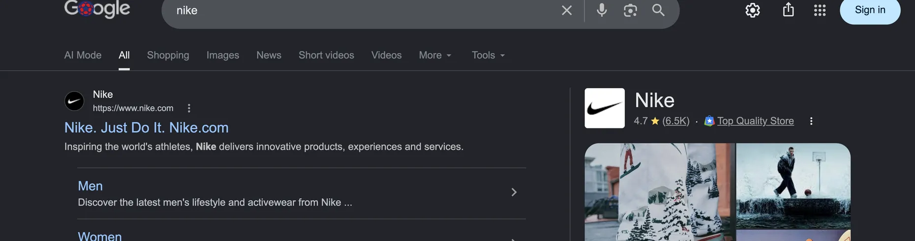Click Nike swoosh logo in knowledge panel
The image size is (915, 241).
point(605,108)
